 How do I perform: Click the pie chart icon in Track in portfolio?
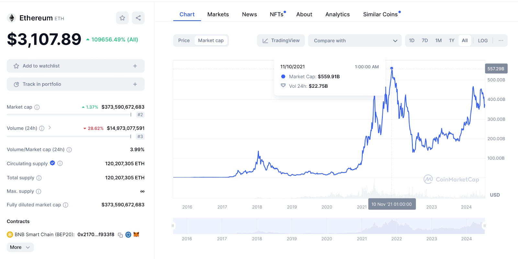pos(16,84)
